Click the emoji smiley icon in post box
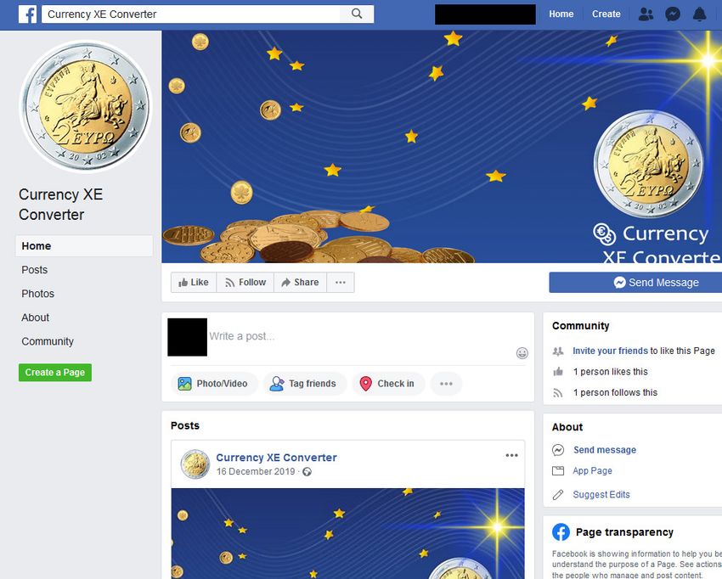722x579 pixels. pyautogui.click(x=522, y=353)
